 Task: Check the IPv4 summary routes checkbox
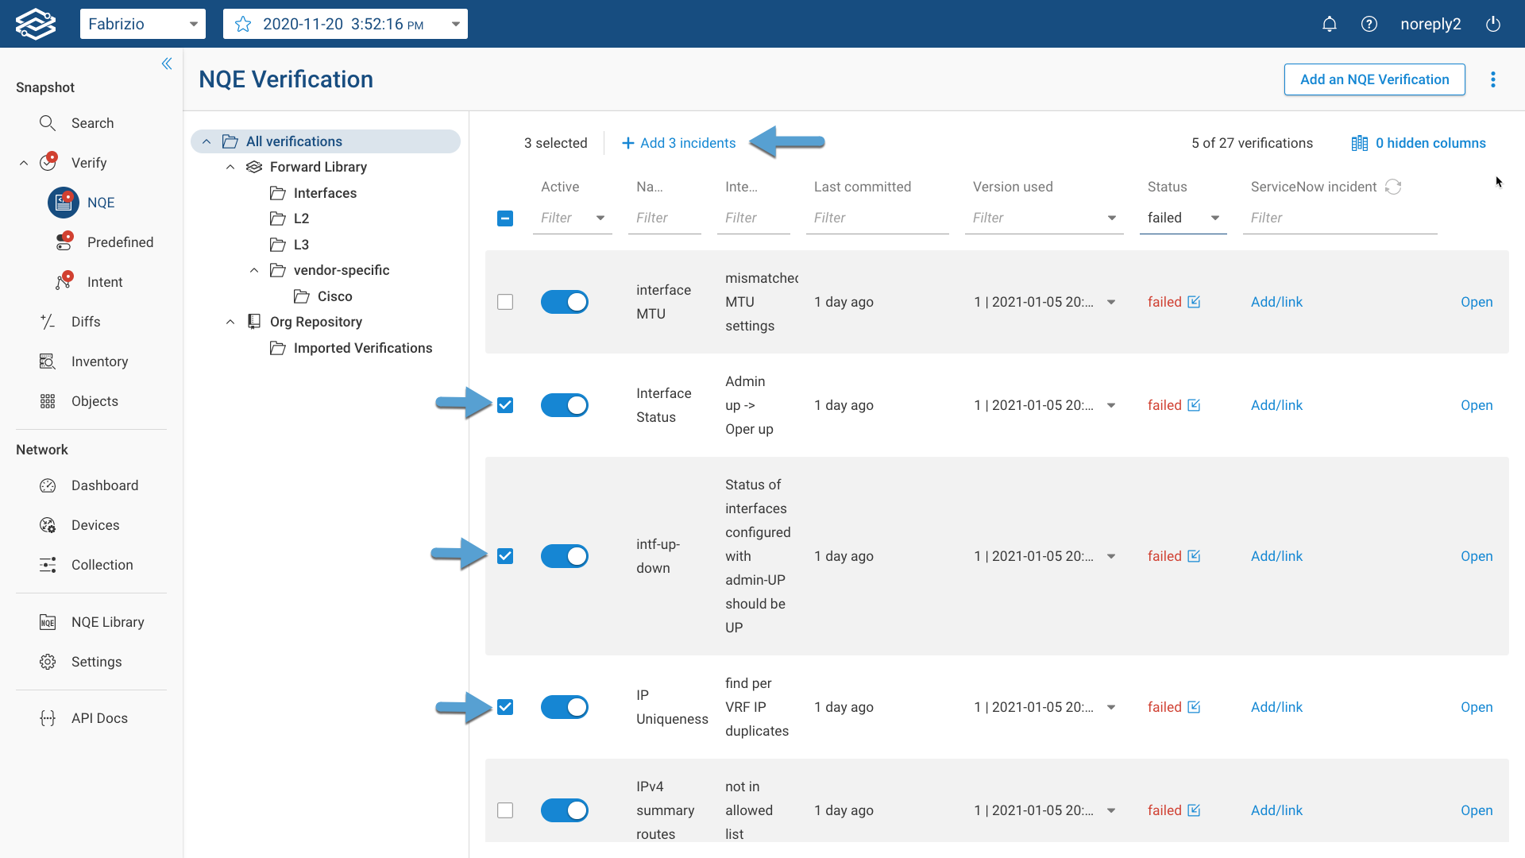[505, 810]
